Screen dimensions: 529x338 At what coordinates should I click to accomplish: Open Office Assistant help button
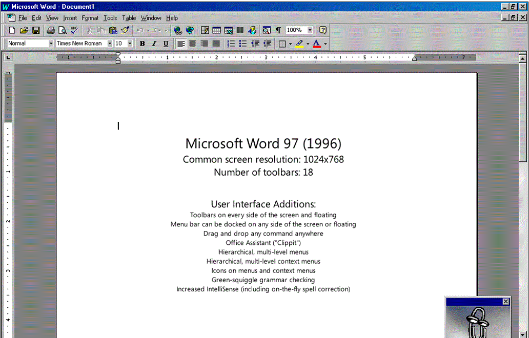click(x=323, y=30)
